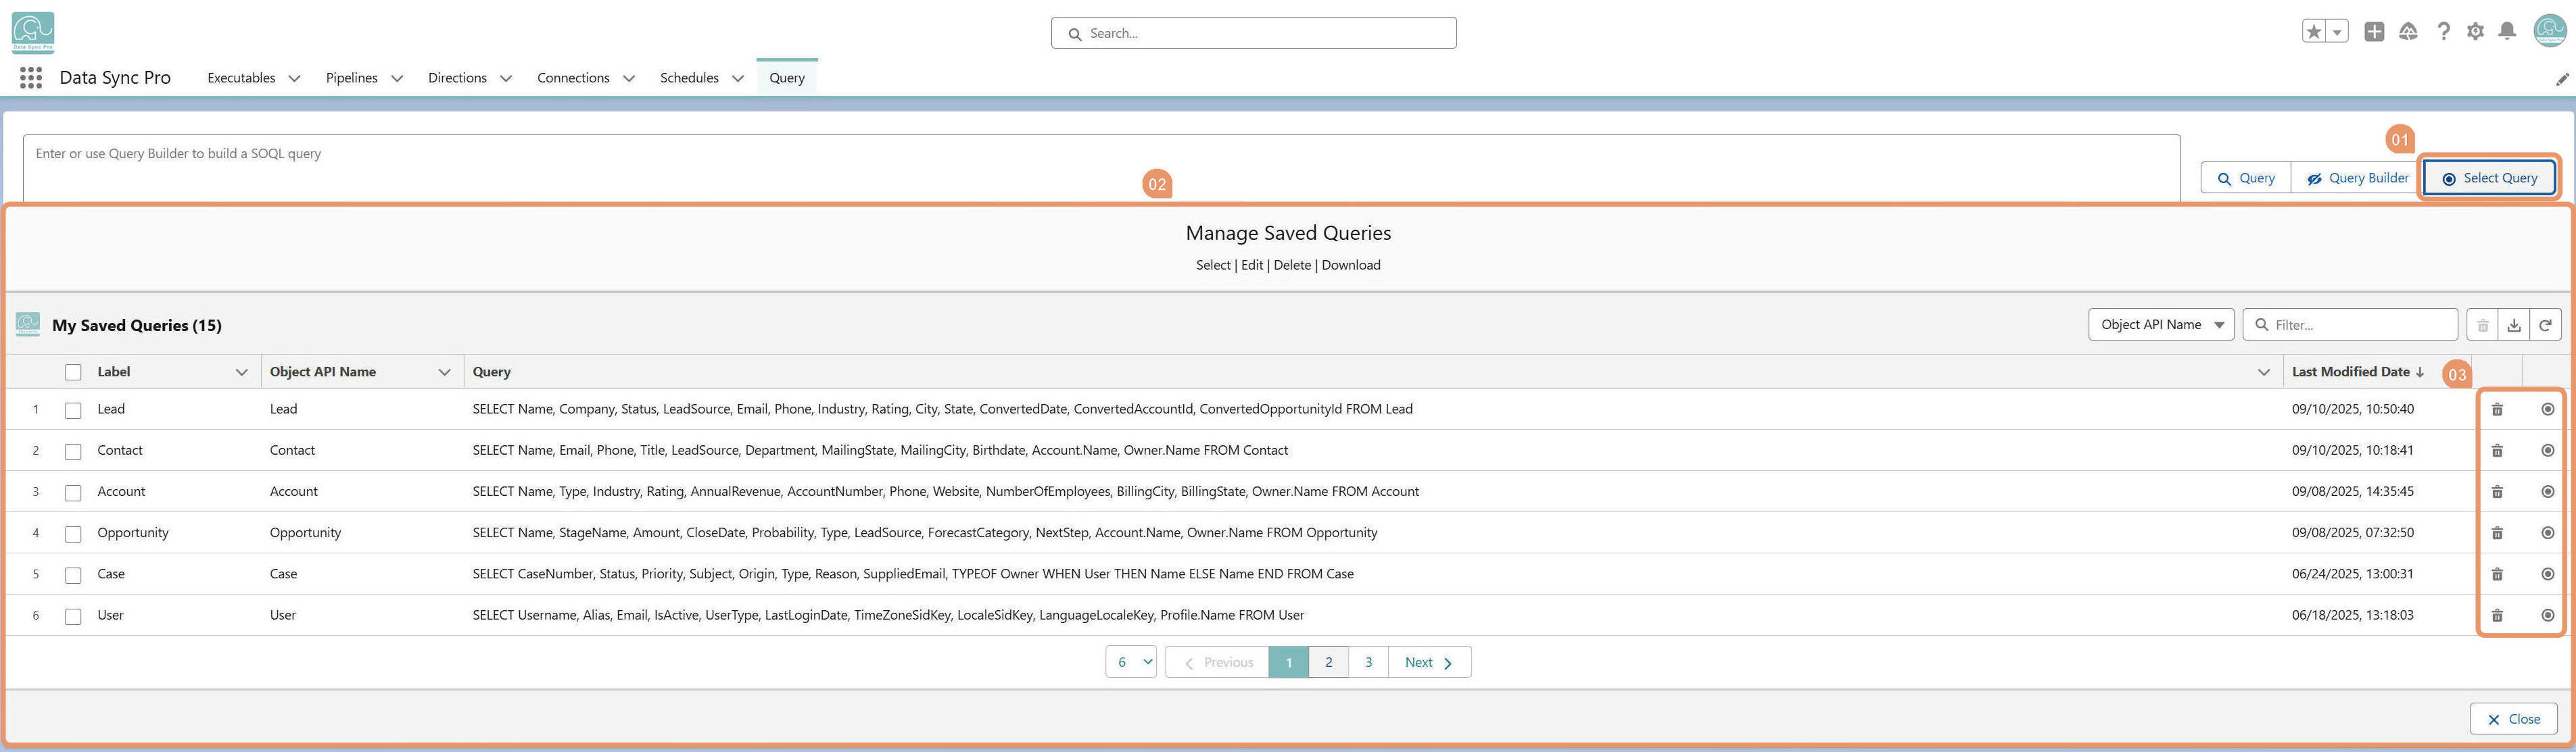Delete the Lead saved query row
The height and width of the screenshot is (752, 2576).
(2497, 409)
